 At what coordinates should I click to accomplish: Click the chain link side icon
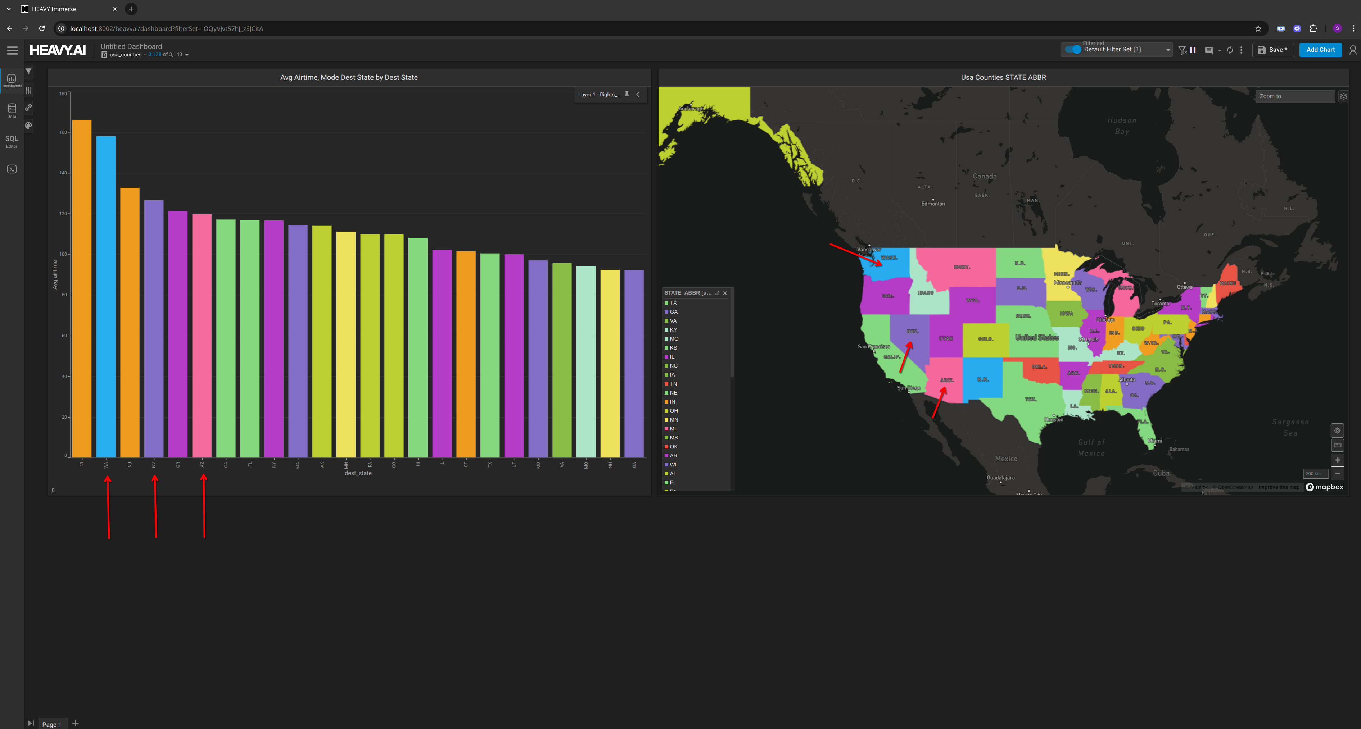[x=28, y=108]
